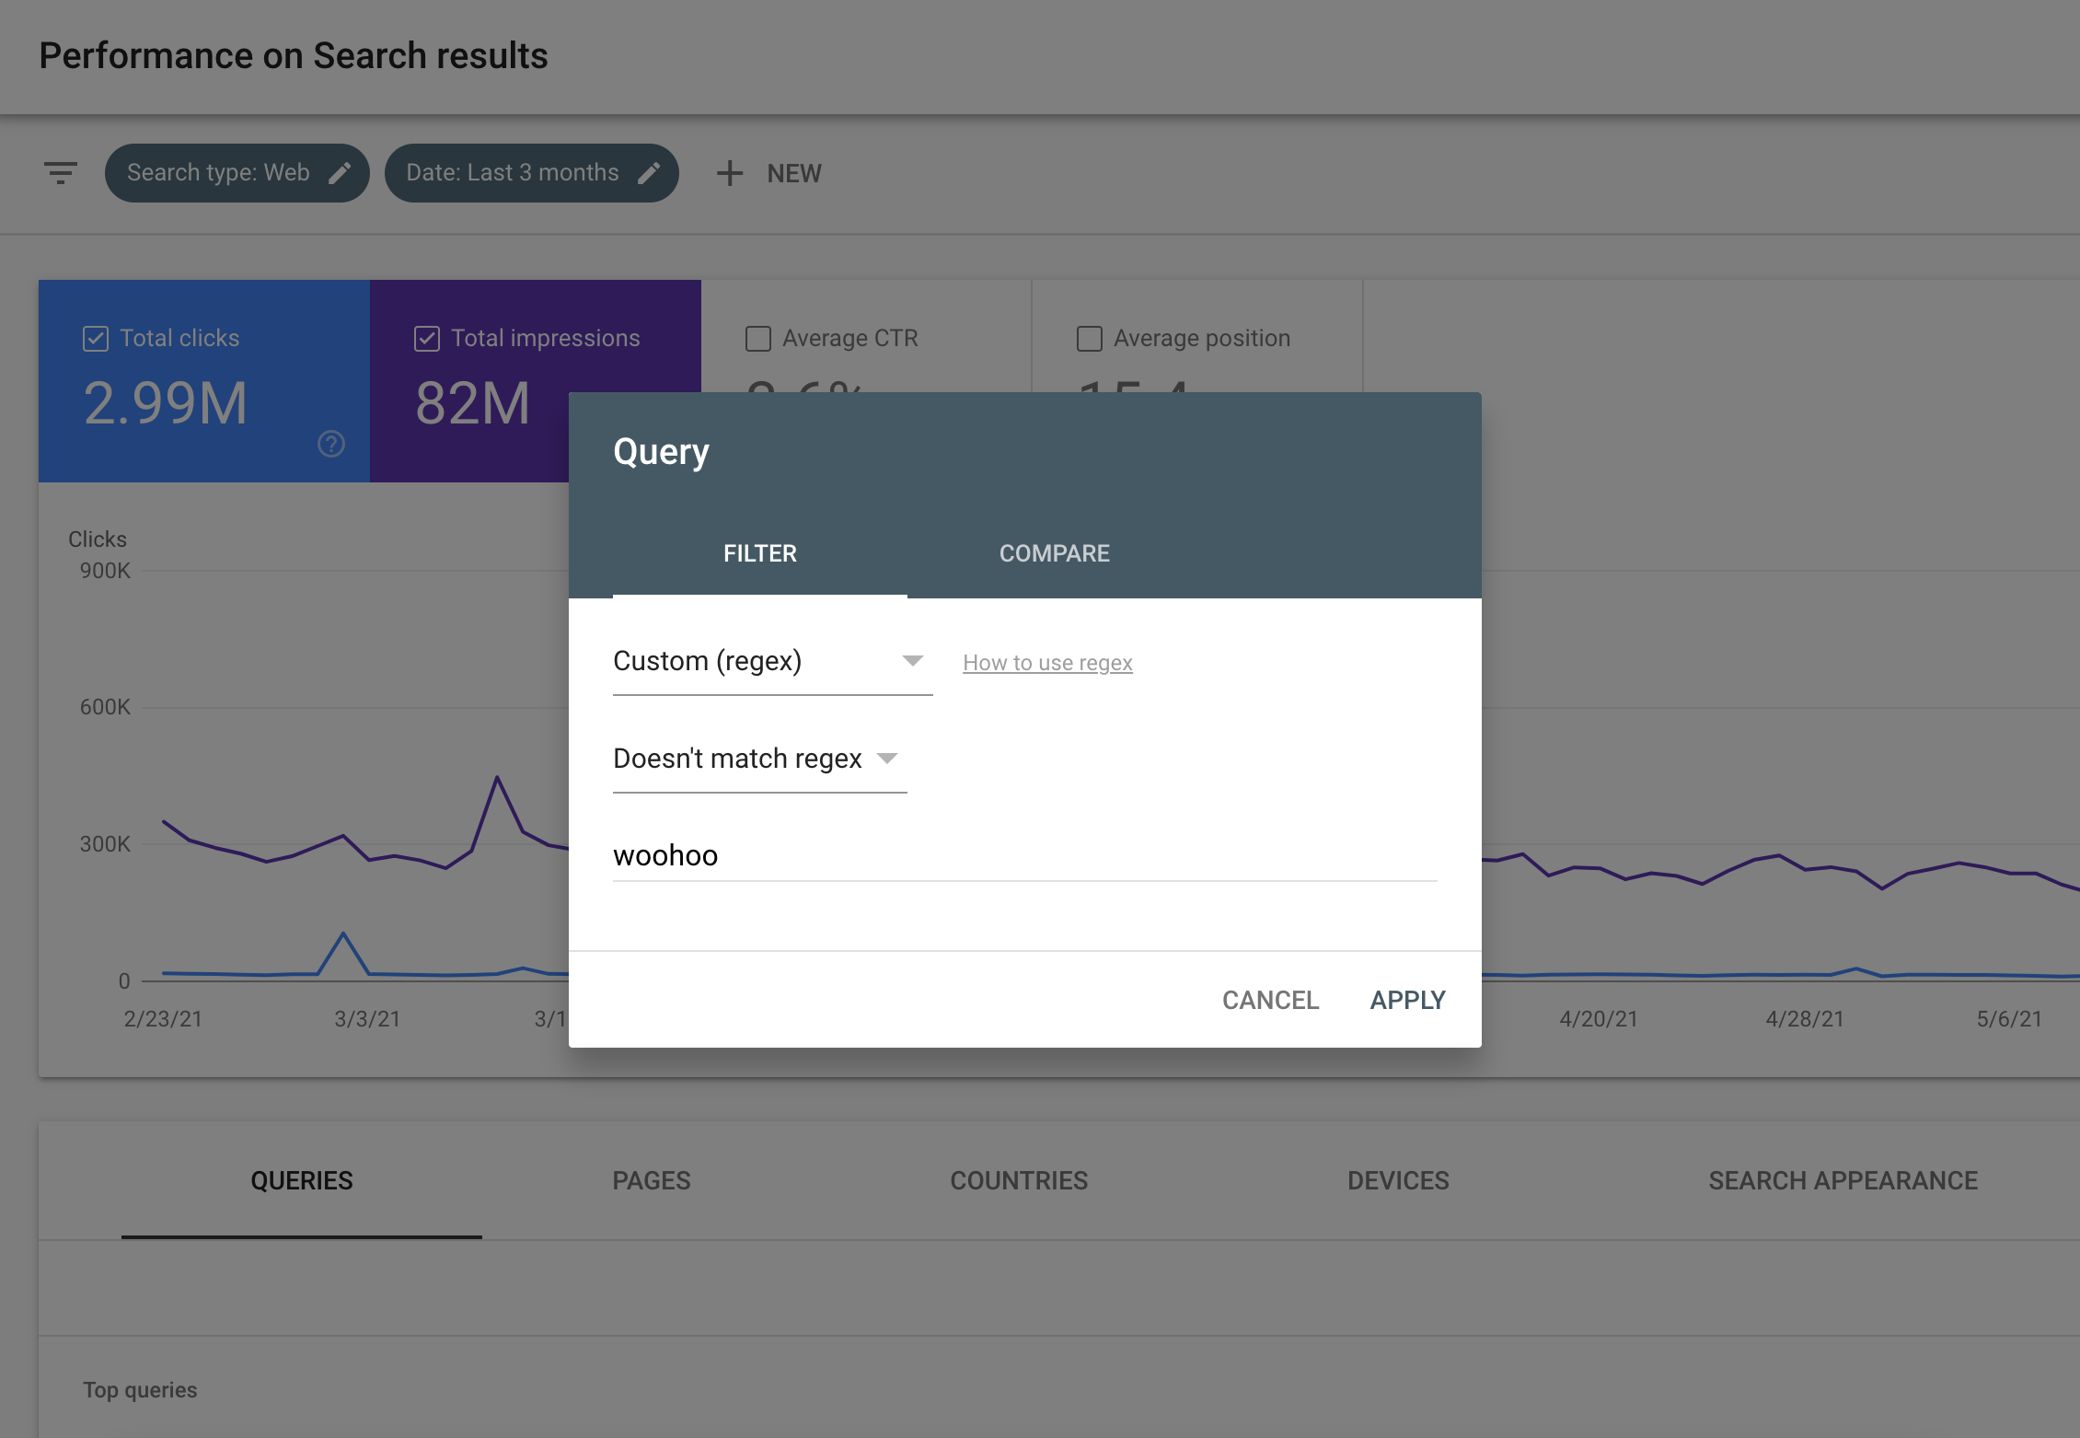The width and height of the screenshot is (2080, 1438).
Task: Toggle the Total impressions checkbox off
Action: tap(427, 335)
